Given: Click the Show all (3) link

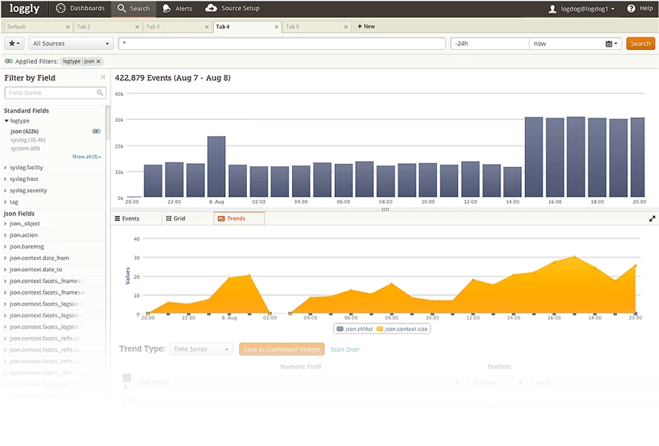Looking at the screenshot, I should pyautogui.click(x=86, y=156).
